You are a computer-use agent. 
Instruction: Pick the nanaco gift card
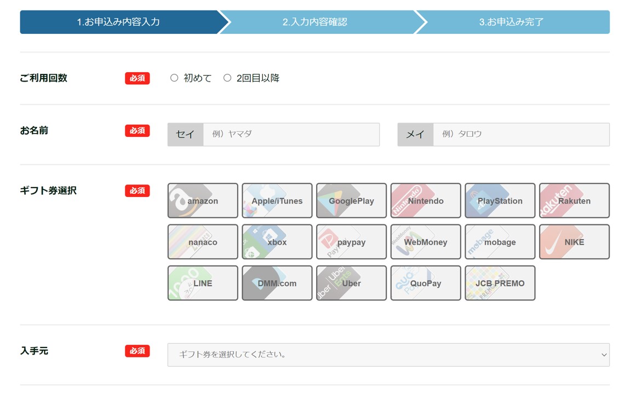tap(203, 242)
